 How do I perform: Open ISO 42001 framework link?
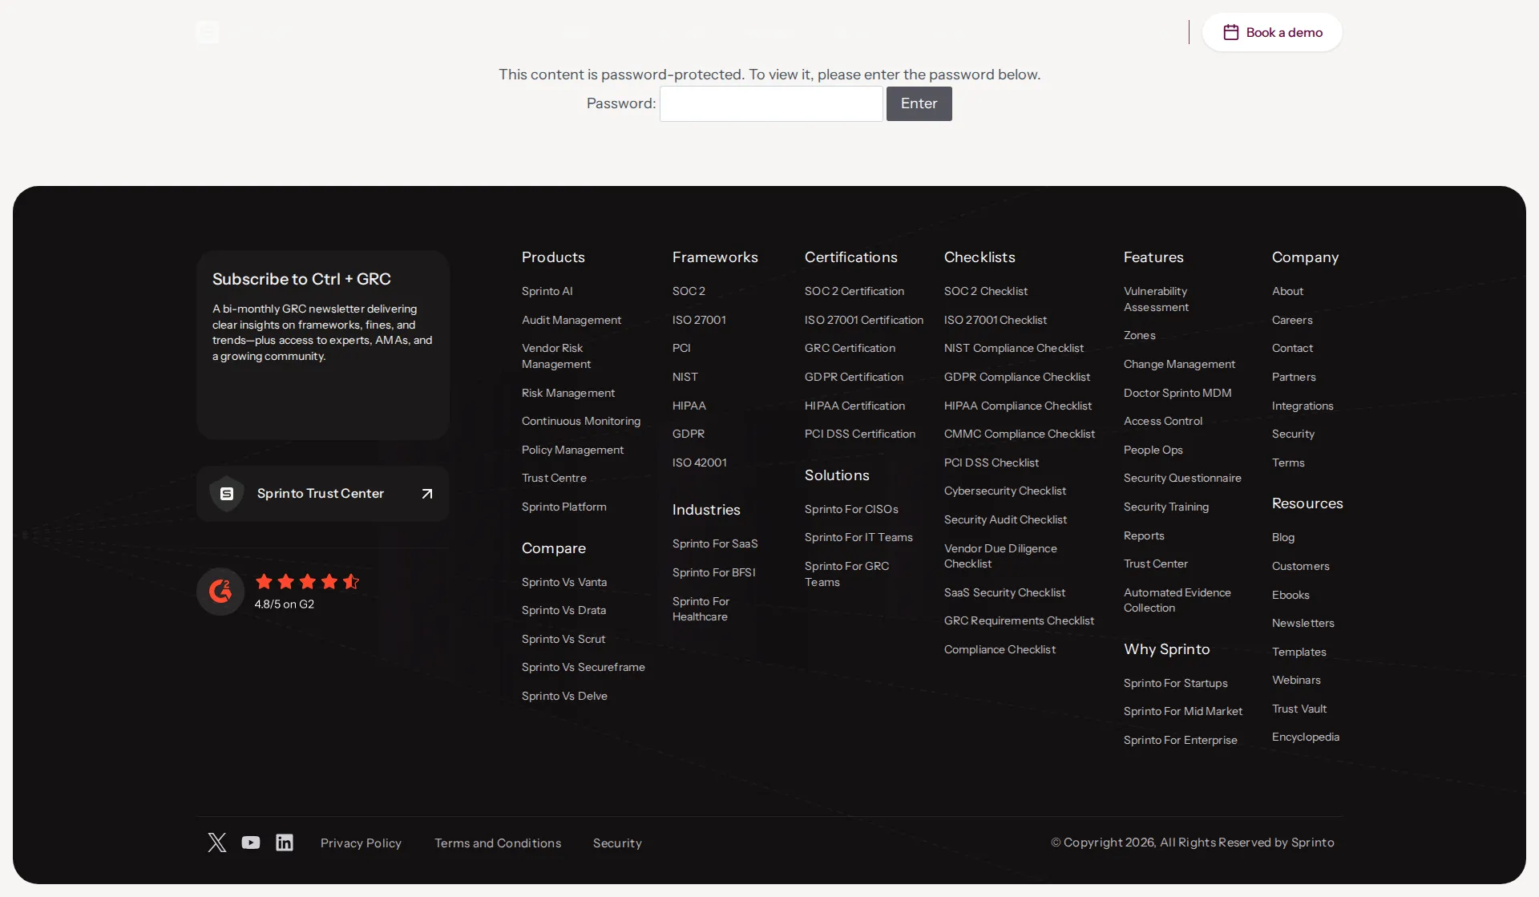pos(700,463)
